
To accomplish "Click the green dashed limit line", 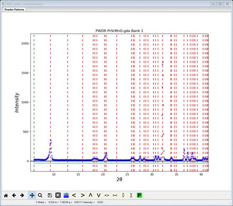I will coord(34,103).
